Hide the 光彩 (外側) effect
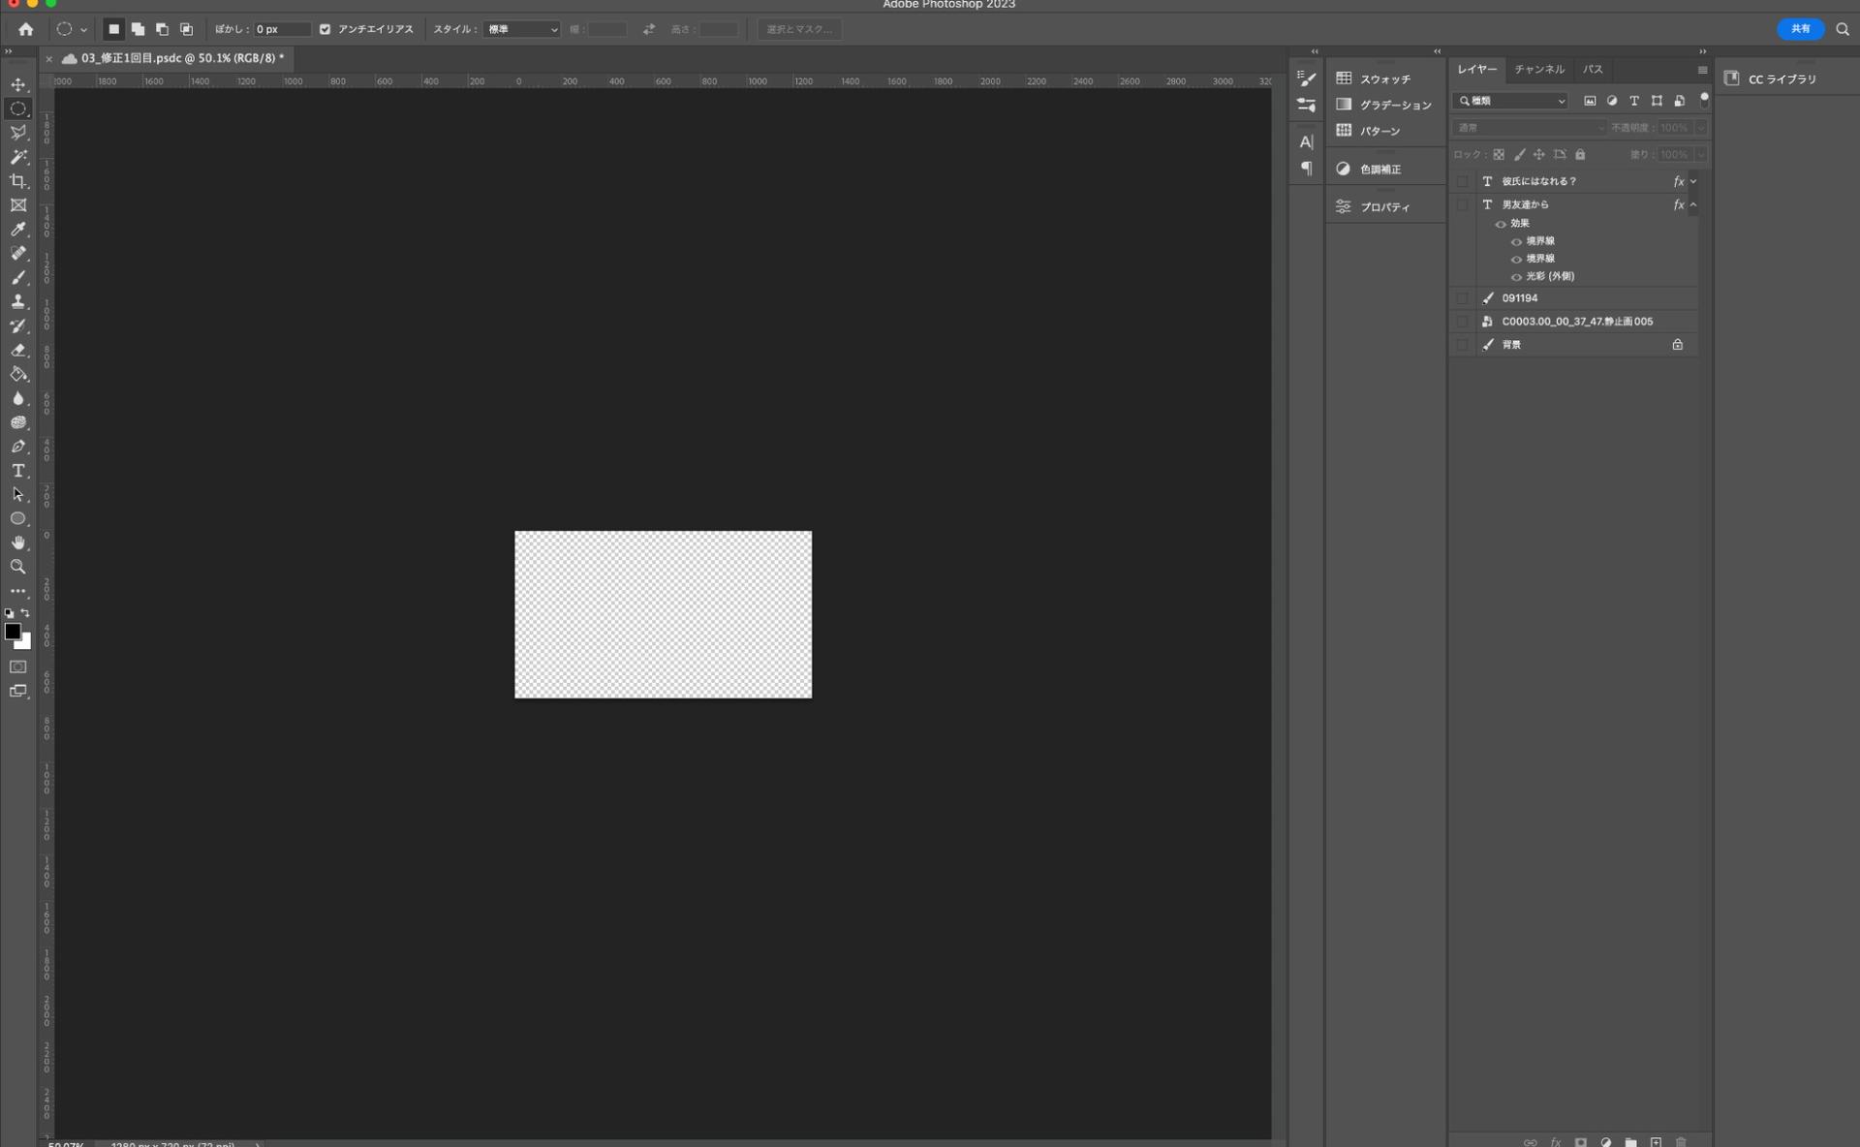 (x=1516, y=277)
